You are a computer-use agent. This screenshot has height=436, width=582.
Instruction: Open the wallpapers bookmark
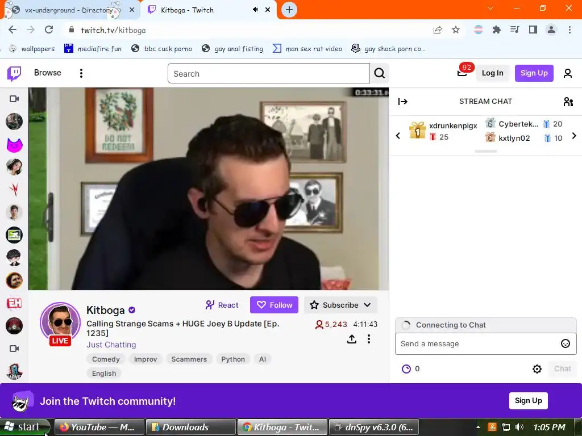point(32,49)
